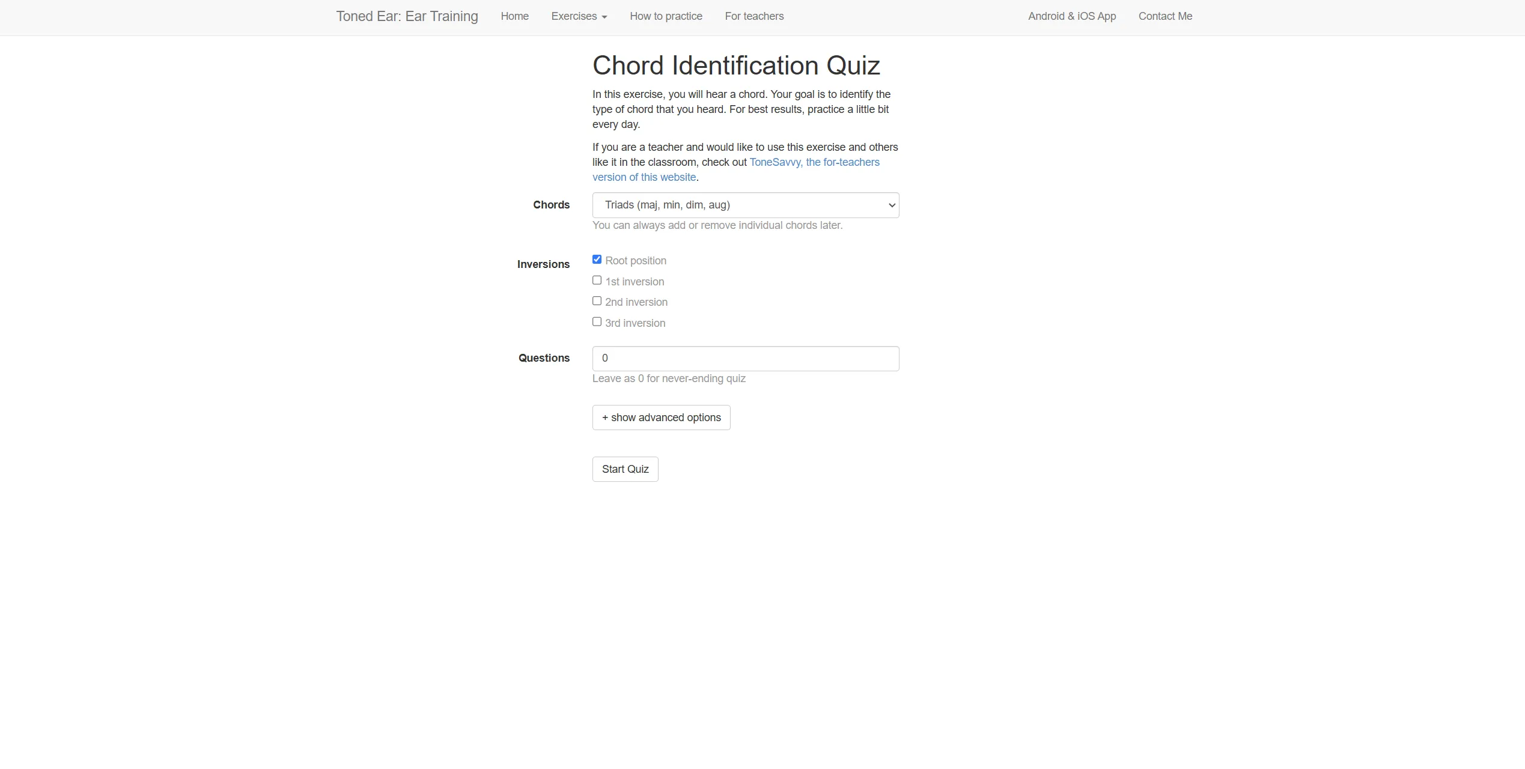Click the Root position label text
The image size is (1525, 769).
(x=635, y=261)
